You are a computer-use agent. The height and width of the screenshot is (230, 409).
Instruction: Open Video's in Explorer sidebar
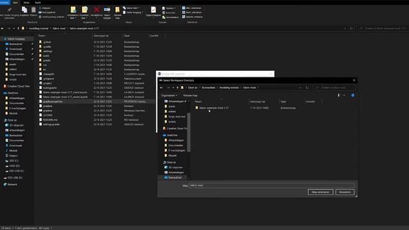pyautogui.click(x=13, y=156)
